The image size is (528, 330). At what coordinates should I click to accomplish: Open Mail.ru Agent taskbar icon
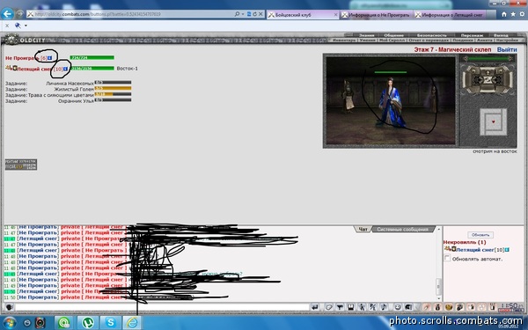(64, 323)
